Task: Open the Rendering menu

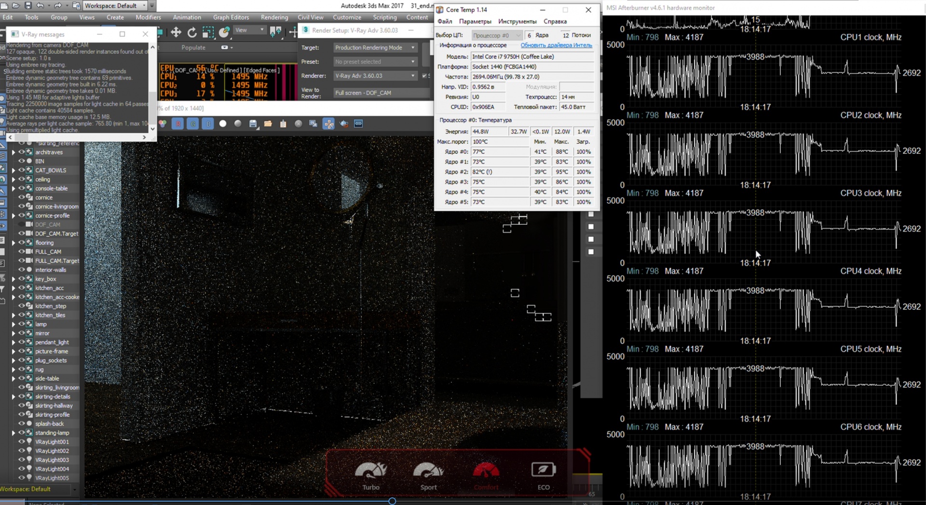Action: (x=274, y=17)
